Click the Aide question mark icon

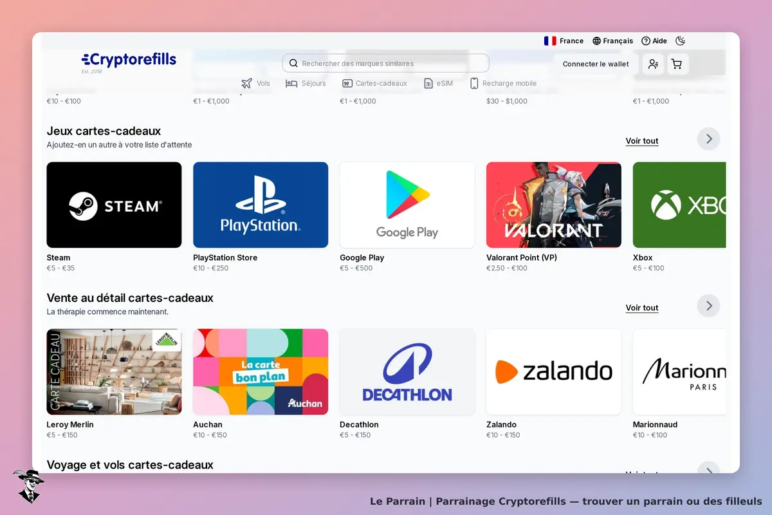point(646,41)
